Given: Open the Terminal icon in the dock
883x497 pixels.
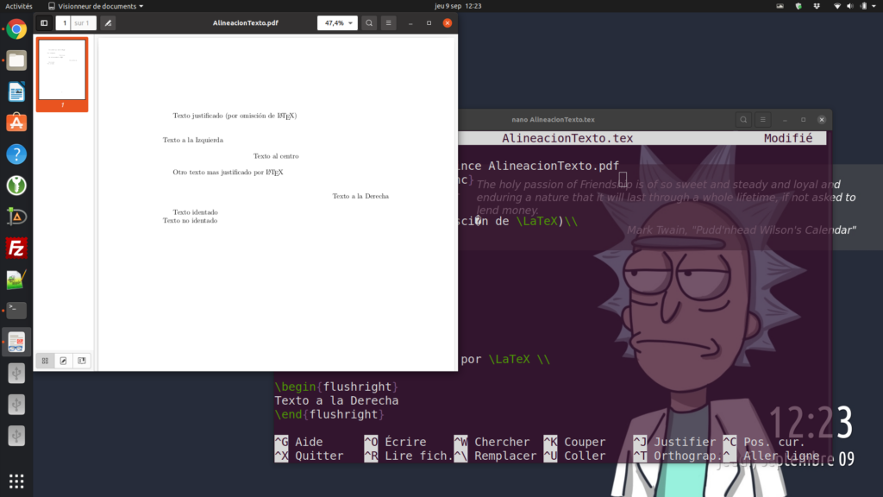Looking at the screenshot, I should pos(16,310).
